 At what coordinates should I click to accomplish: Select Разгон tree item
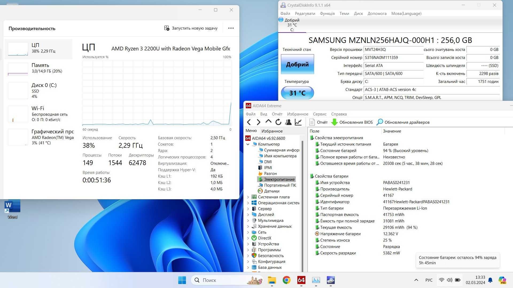tap(267, 174)
